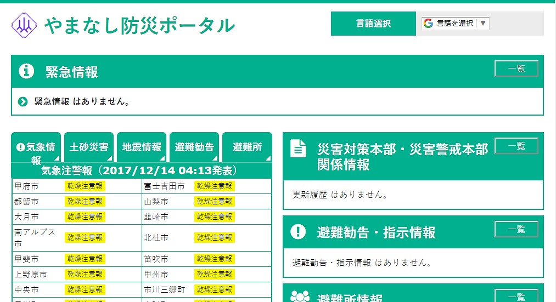
Task: Click the people icon beside 避難所情報
Action: click(x=300, y=297)
